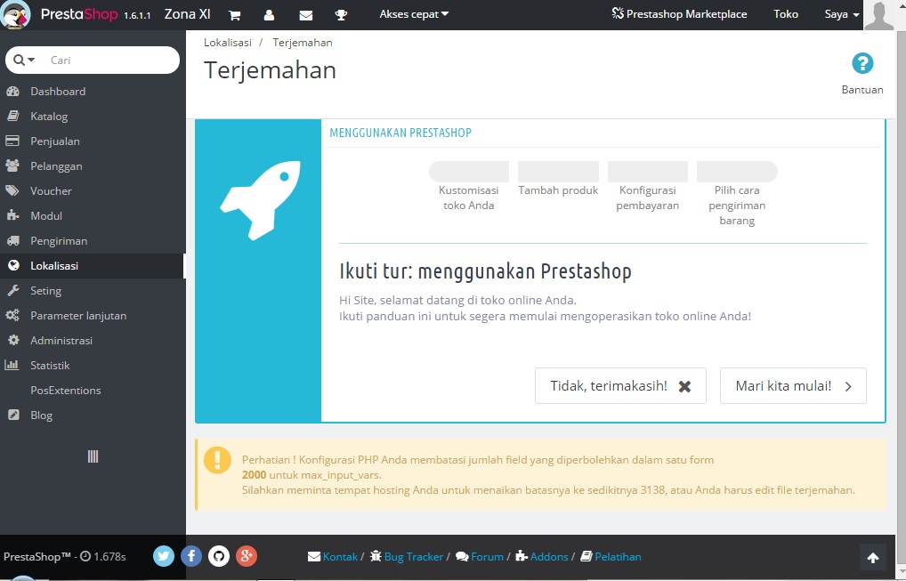Click Toko in top bar
This screenshot has height=581, width=906.
tap(786, 14)
